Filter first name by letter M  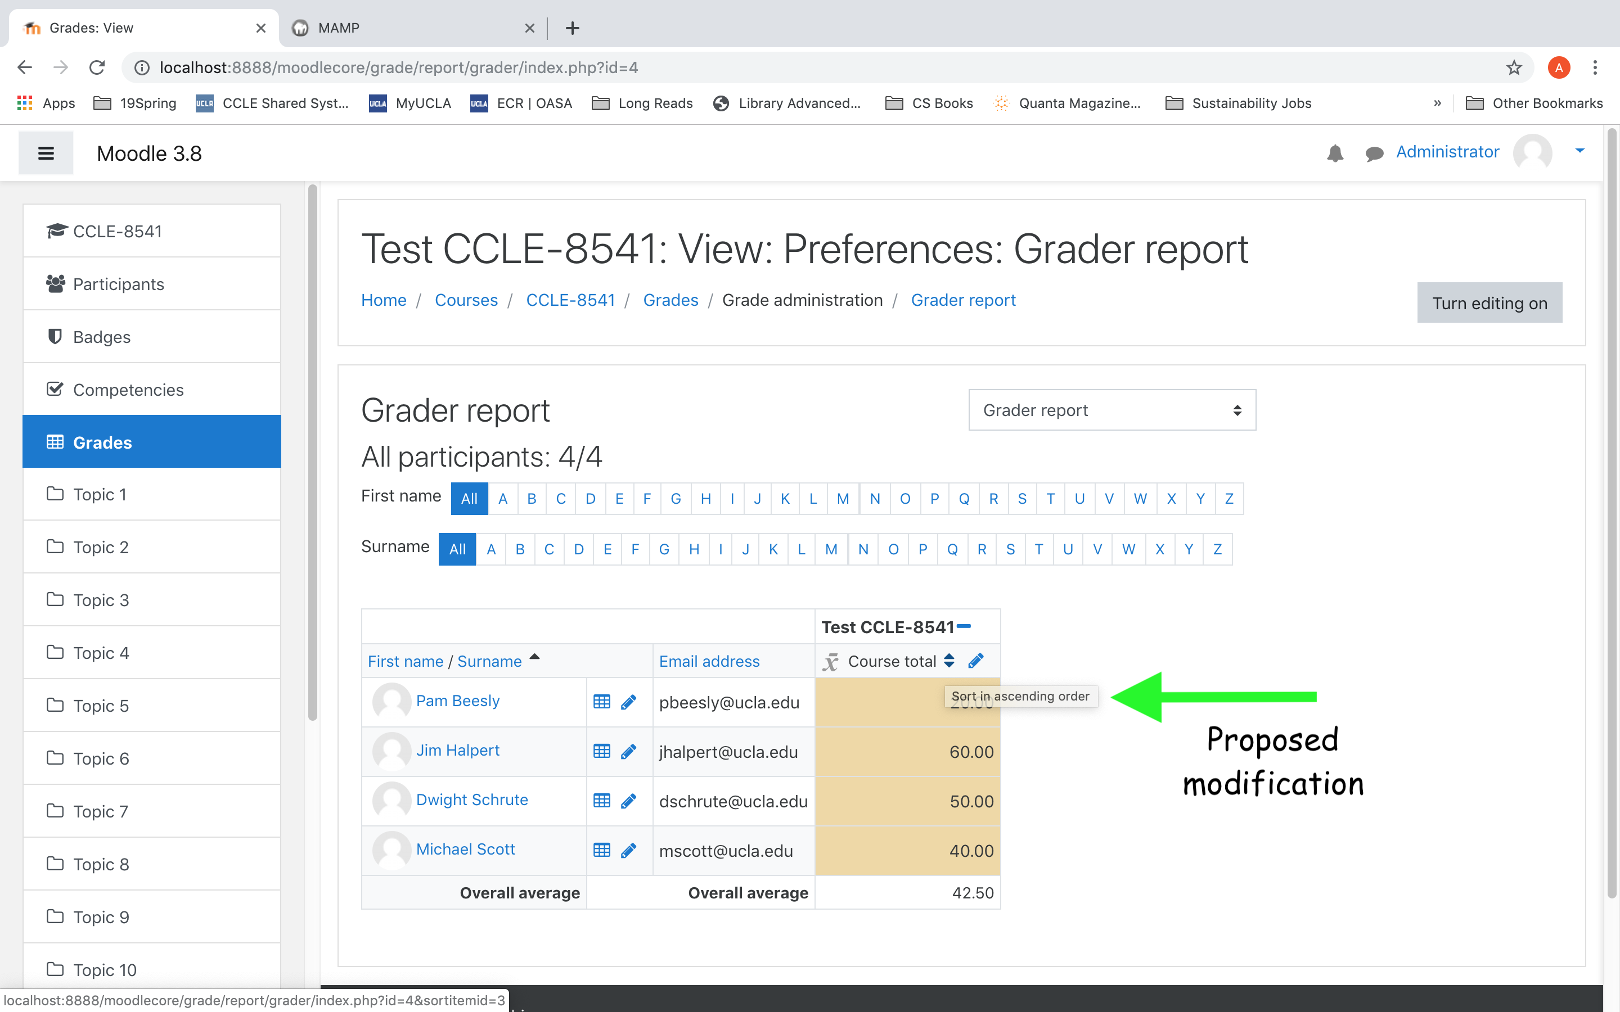tap(843, 499)
